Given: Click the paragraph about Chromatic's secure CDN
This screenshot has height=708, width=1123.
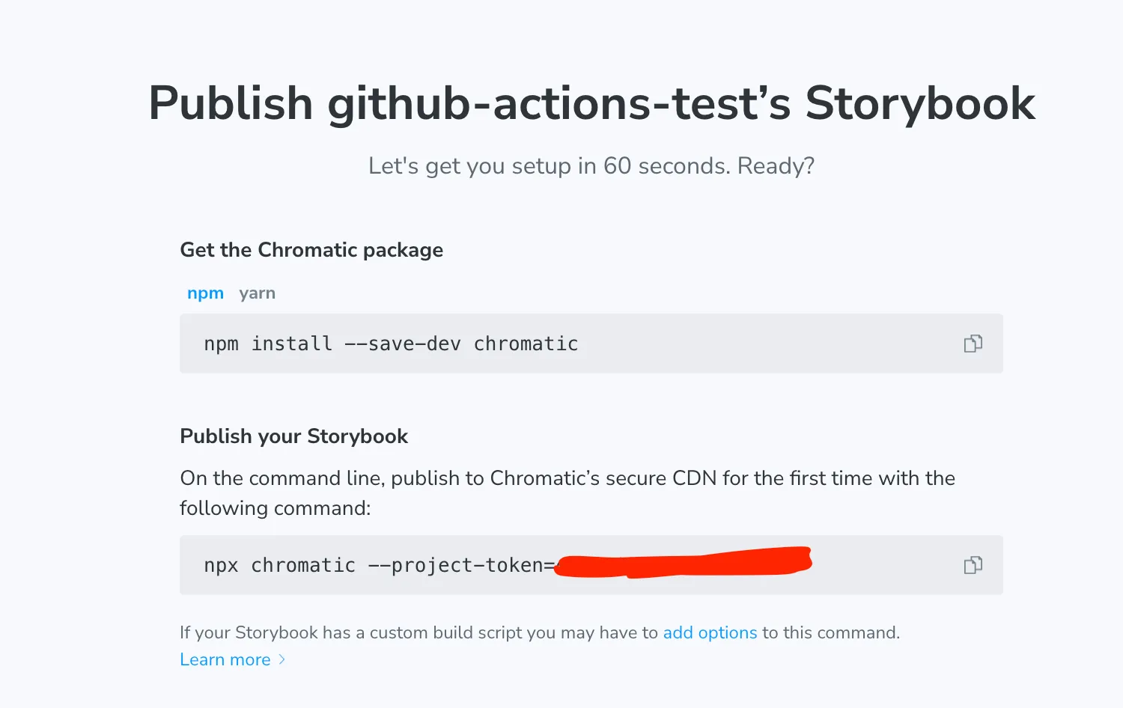Looking at the screenshot, I should (x=567, y=479).
